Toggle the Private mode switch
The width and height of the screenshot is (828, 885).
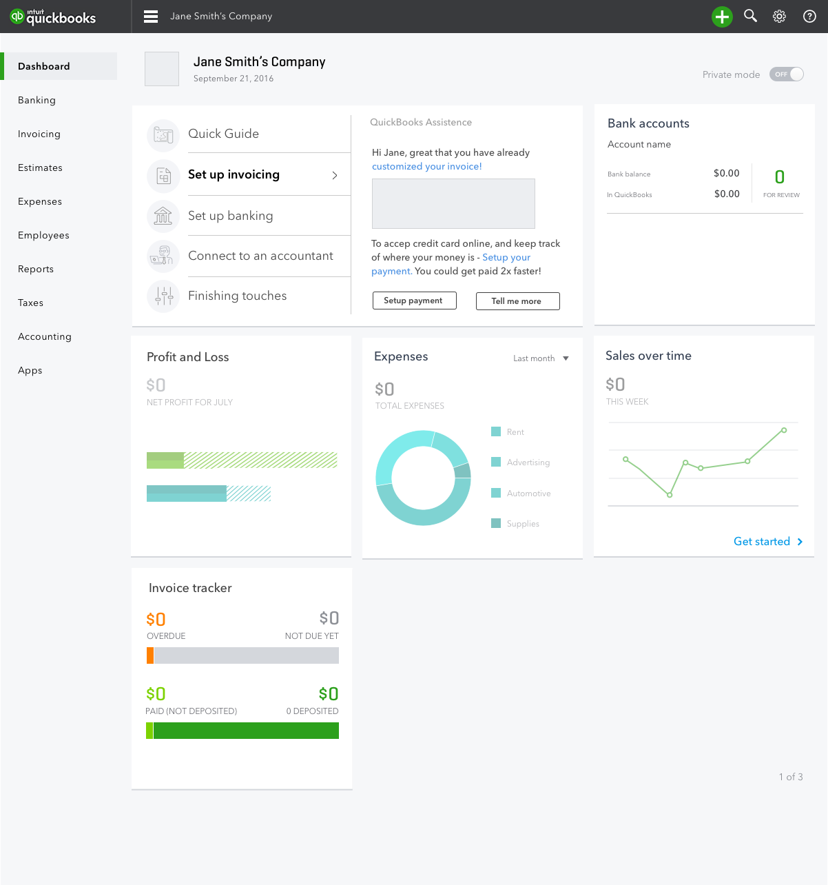pyautogui.click(x=787, y=74)
